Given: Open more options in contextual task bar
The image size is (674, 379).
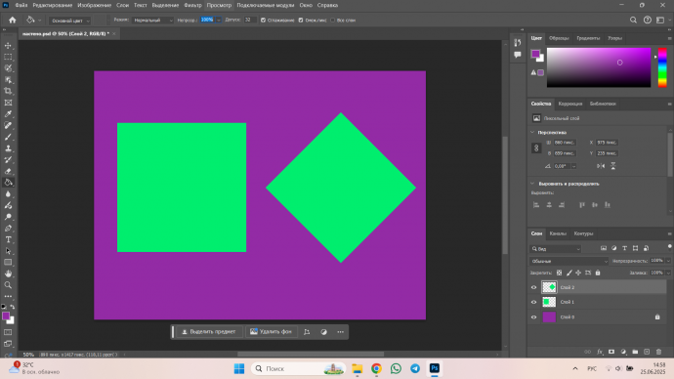Looking at the screenshot, I should [341, 332].
